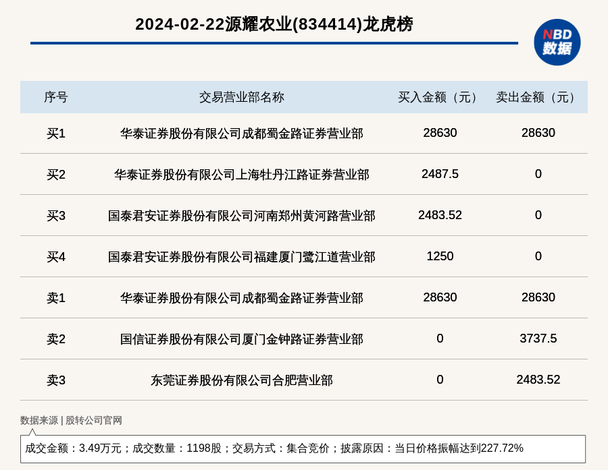Click 卖出金额 28630 in the 卖1 row
The image size is (608, 470).
pyautogui.click(x=538, y=297)
